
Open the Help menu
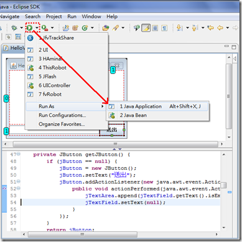[112, 16]
